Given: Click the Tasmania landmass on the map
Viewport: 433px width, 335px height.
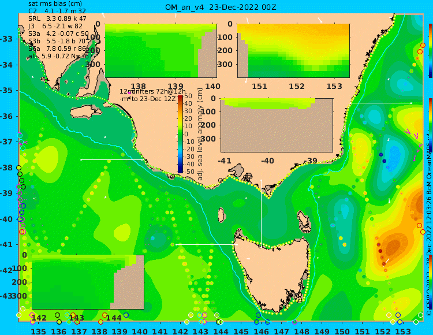Looking at the screenshot, I should pos(272,276).
